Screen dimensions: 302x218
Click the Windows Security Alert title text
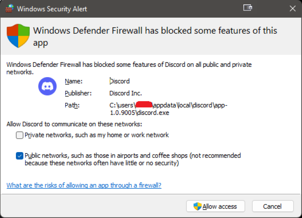(52, 9)
